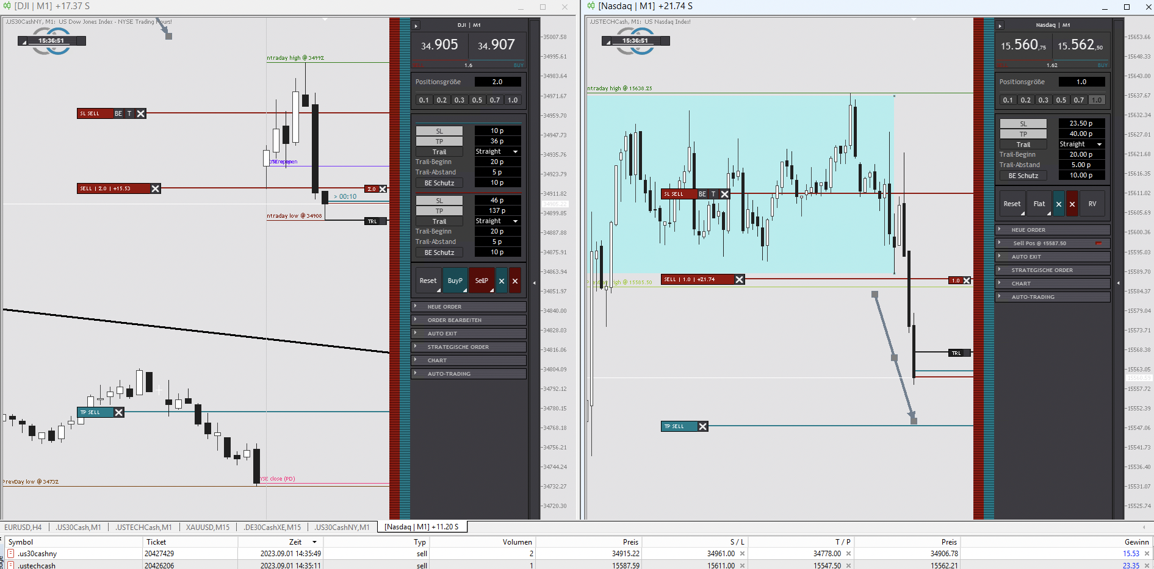Click the red X button in Nasdaq panel
This screenshot has height=569, width=1154.
tap(1072, 204)
